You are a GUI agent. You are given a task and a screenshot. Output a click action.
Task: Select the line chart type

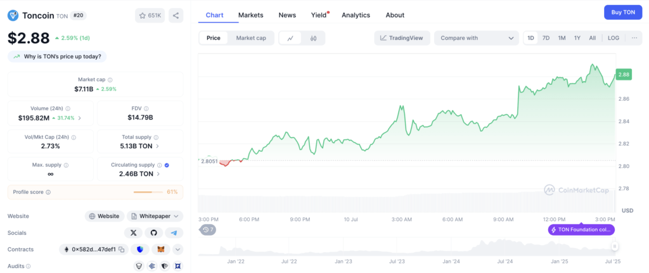pyautogui.click(x=290, y=38)
